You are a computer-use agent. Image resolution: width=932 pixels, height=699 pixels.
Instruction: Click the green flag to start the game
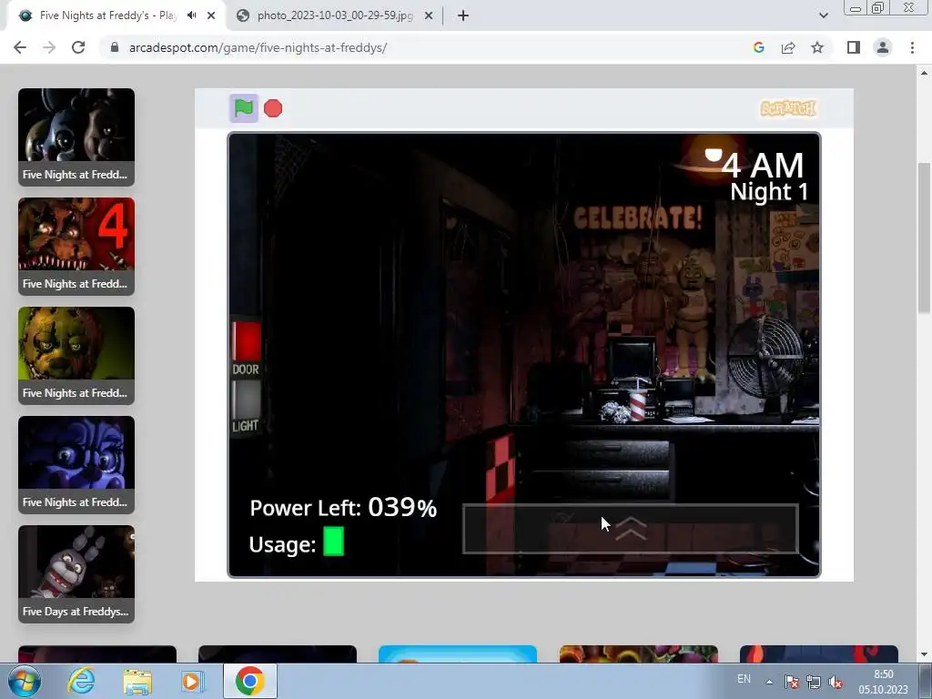244,108
